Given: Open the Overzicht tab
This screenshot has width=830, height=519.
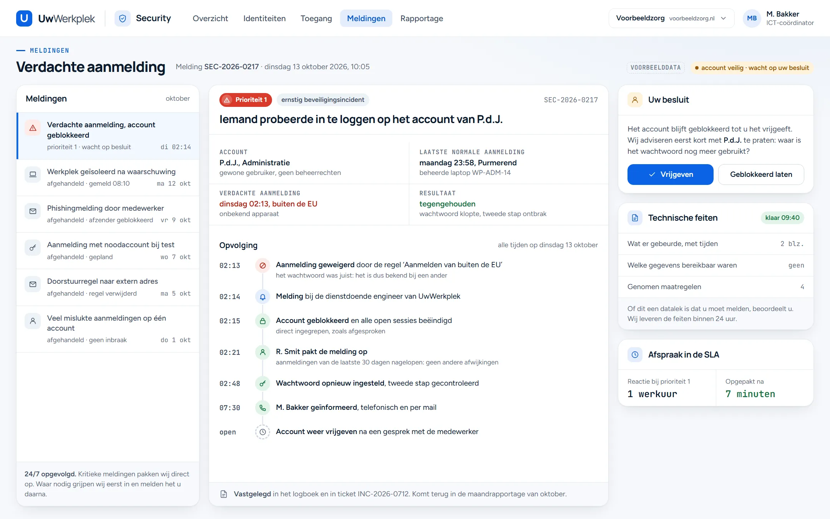Looking at the screenshot, I should (x=210, y=18).
